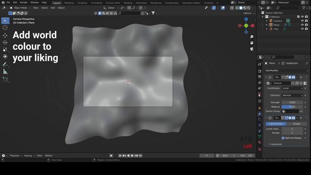Click the Marker button in timeline
Image resolution: width=311 pixels, height=175 pixels.
(49, 156)
